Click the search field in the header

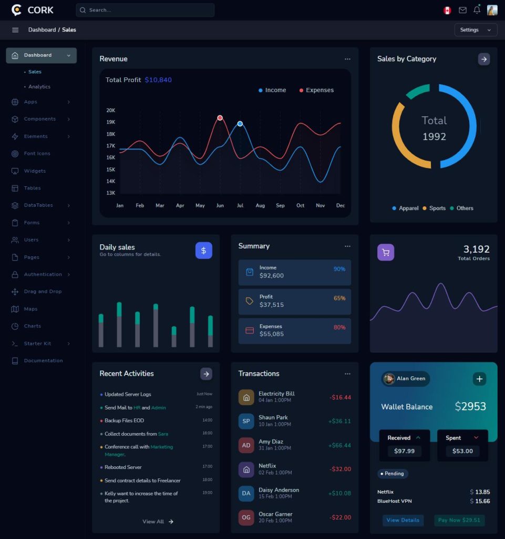pos(146,9)
